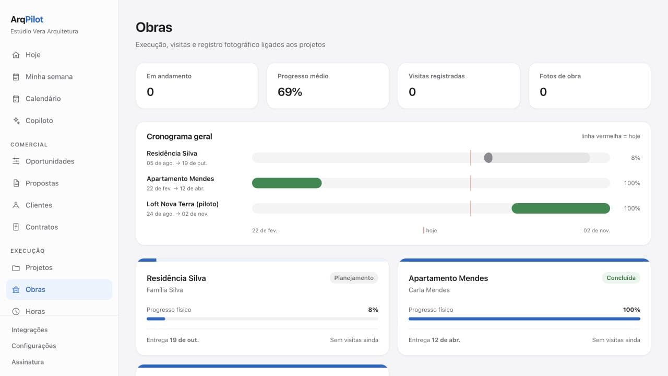Click the Oportunidades filter icon
The image size is (668, 376).
[16, 161]
